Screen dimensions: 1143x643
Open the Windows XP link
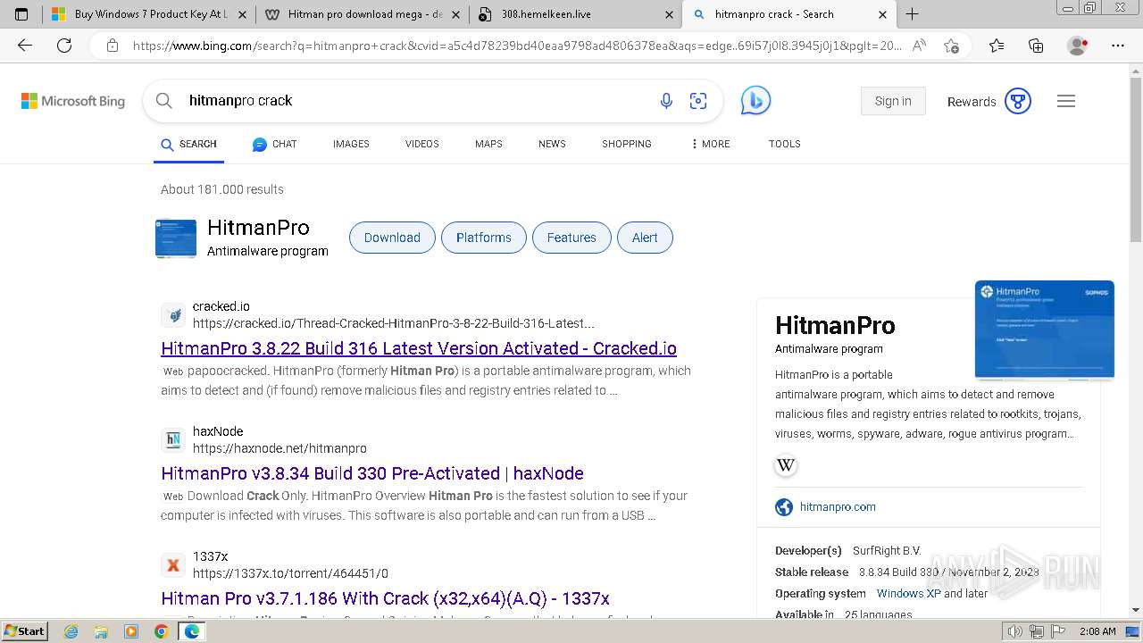908,594
